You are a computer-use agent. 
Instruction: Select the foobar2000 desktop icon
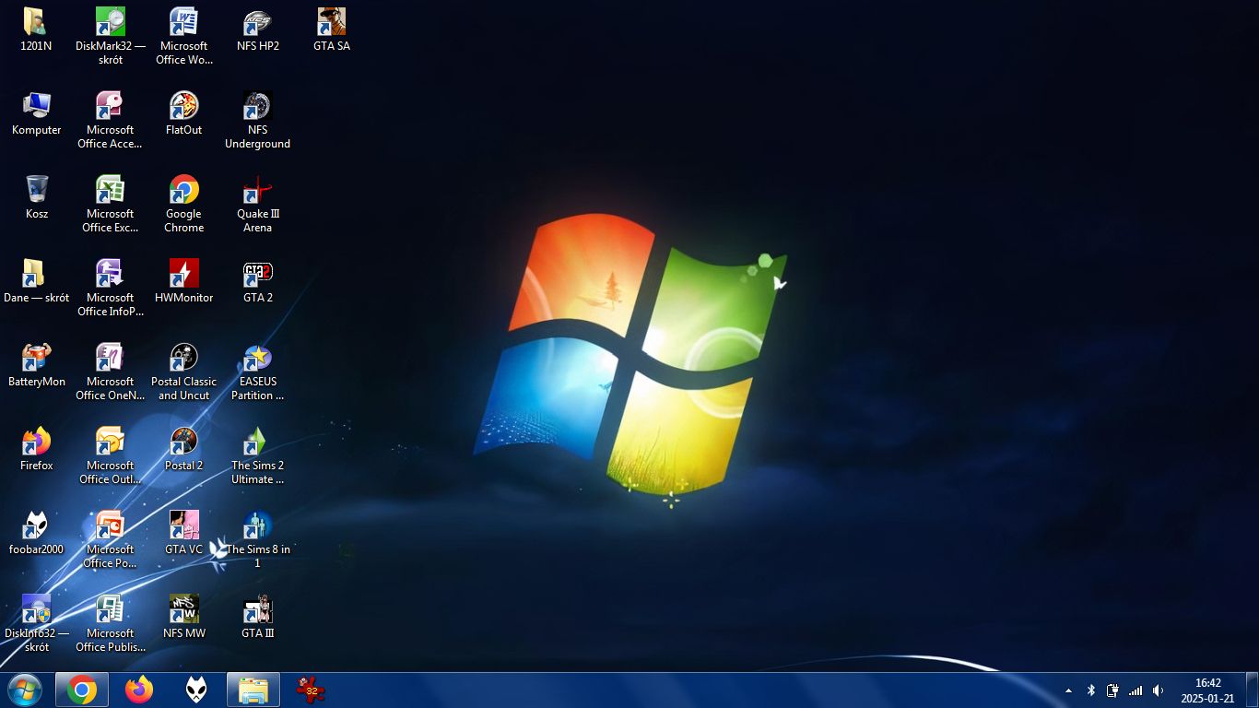click(x=37, y=526)
